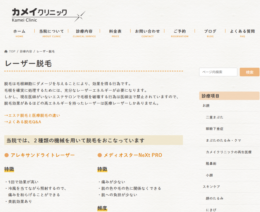The height and width of the screenshot is (212, 260).
Task: Select 眼瞼下垂症 in sidebar list
Action: 215,129
